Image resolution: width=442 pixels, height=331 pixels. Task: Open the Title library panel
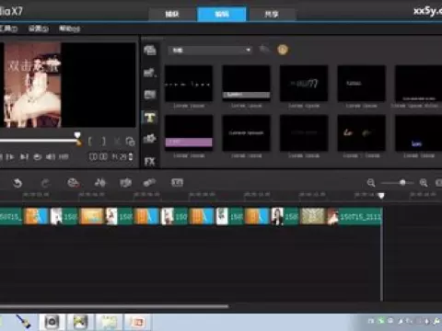pos(149,118)
